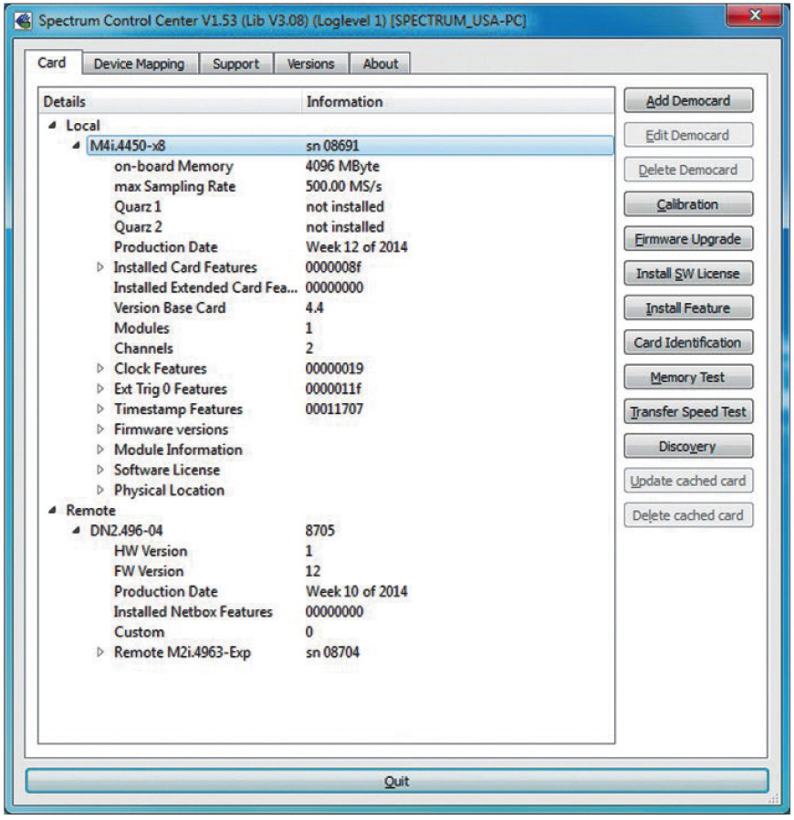
Task: Close the Spectrum Control Center window
Action: click(754, 16)
